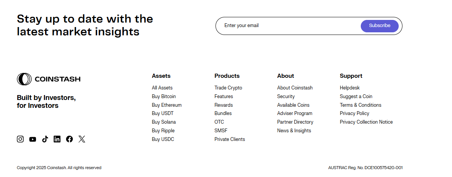Open the Adviser Program link

click(295, 113)
